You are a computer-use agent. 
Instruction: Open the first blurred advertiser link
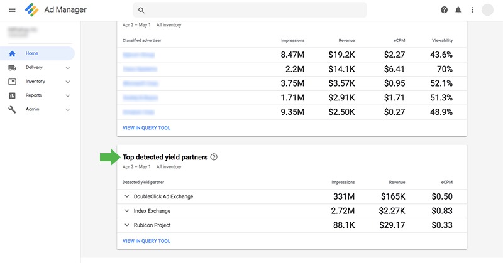click(x=138, y=55)
